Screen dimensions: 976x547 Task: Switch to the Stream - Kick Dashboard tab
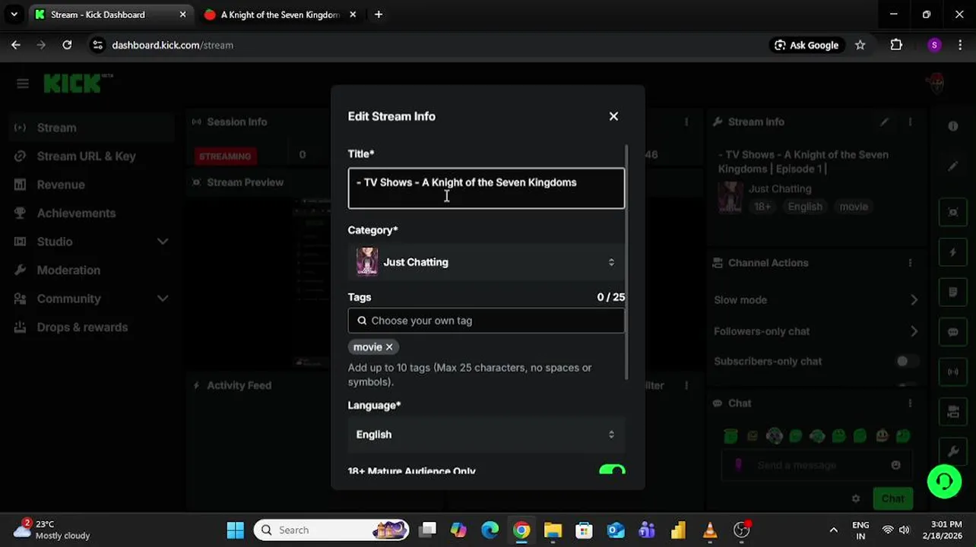click(111, 14)
